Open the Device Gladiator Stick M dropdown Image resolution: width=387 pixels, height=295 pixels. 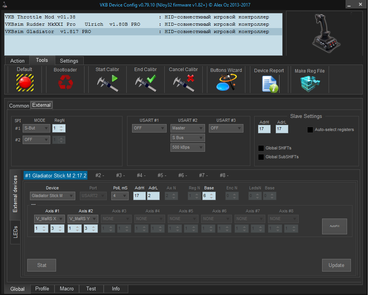52,196
